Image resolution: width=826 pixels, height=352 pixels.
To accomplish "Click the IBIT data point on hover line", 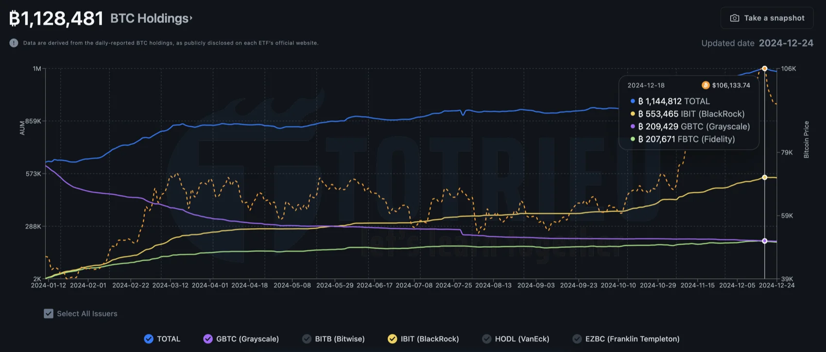I will [765, 177].
